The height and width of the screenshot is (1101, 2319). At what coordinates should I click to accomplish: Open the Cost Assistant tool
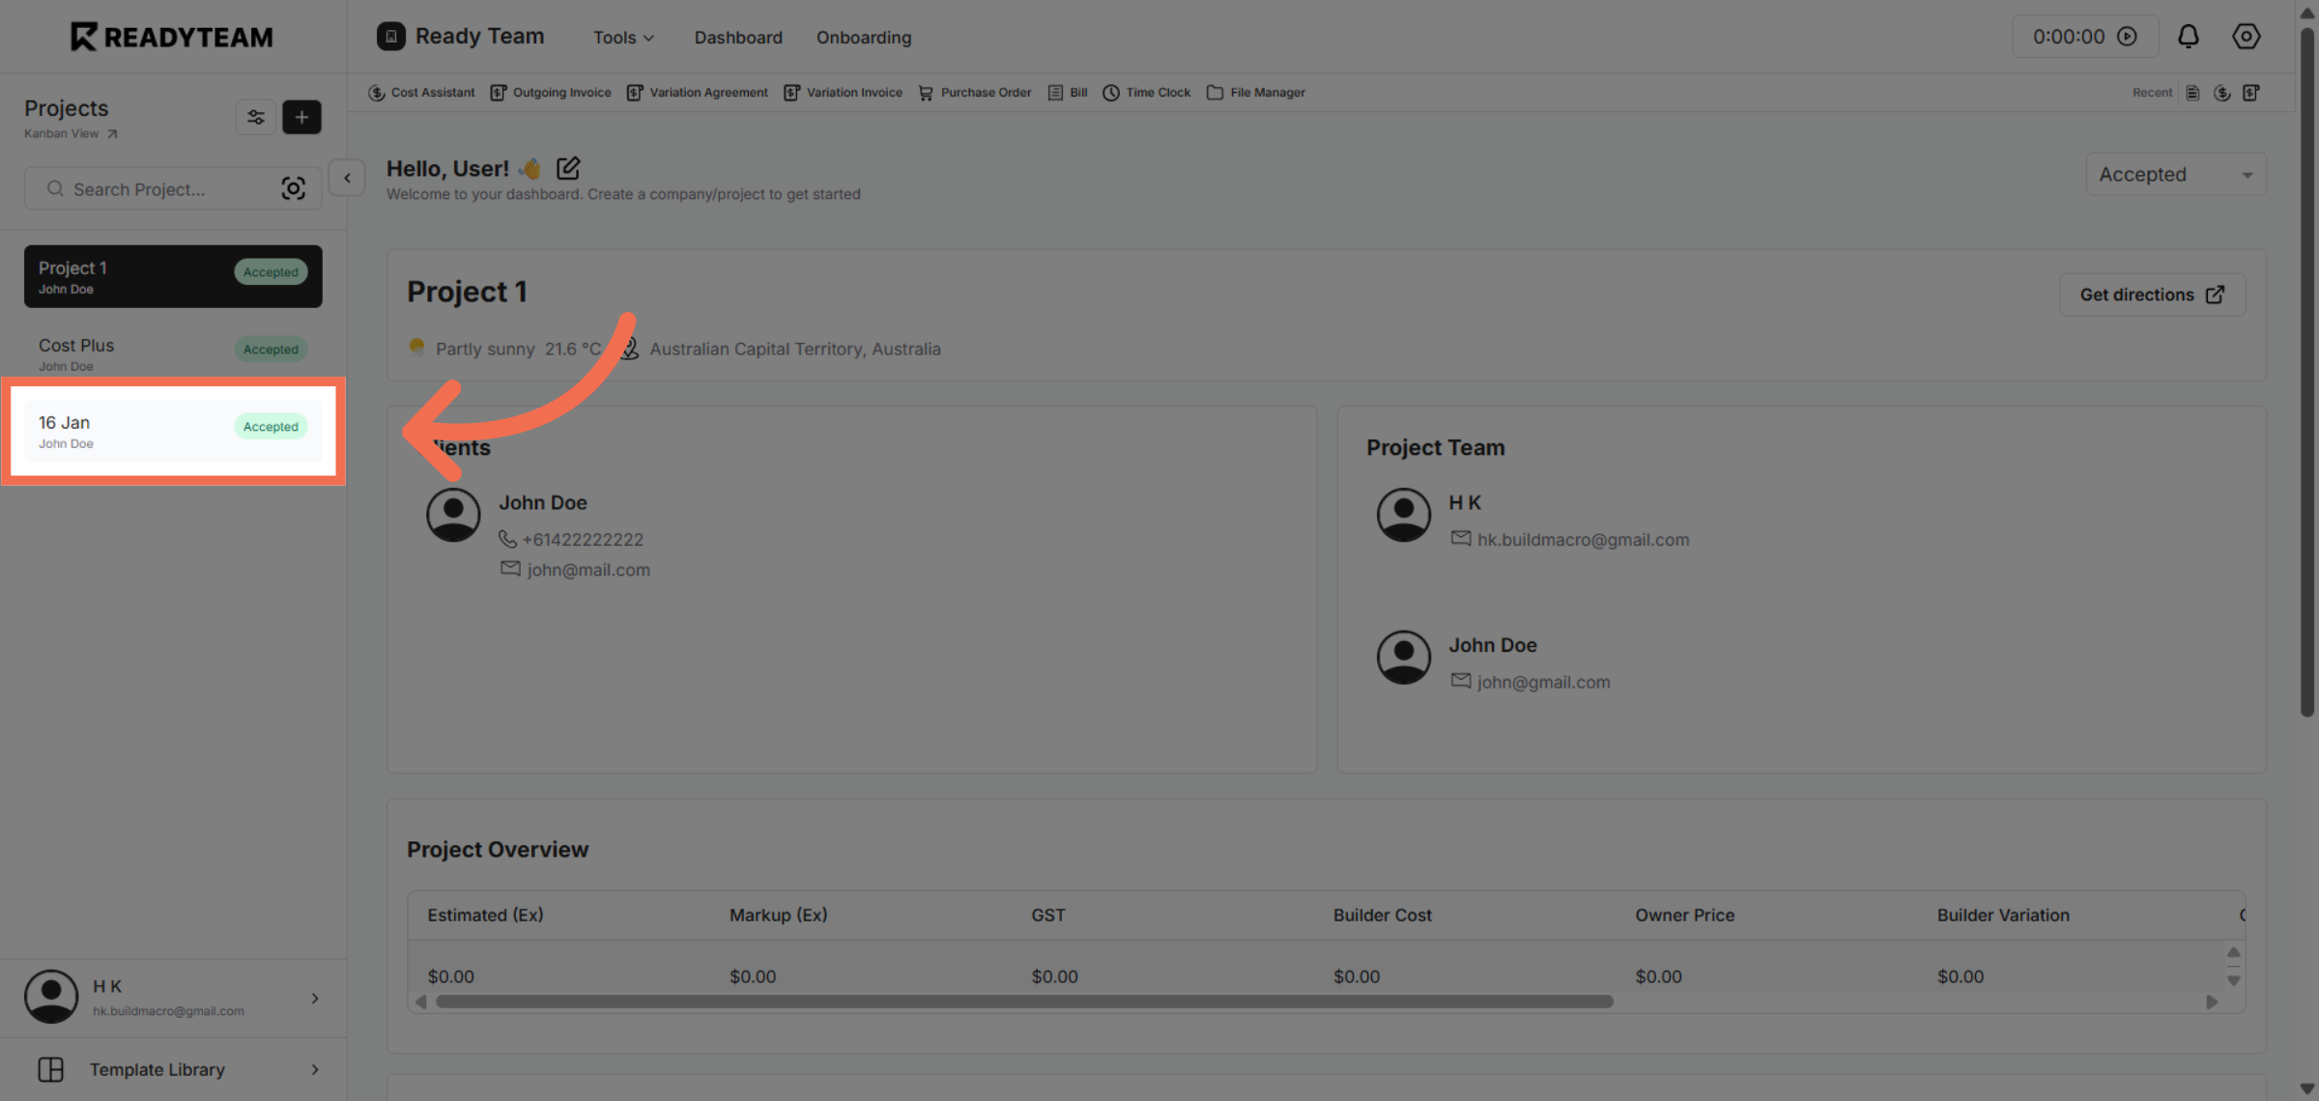pos(421,92)
